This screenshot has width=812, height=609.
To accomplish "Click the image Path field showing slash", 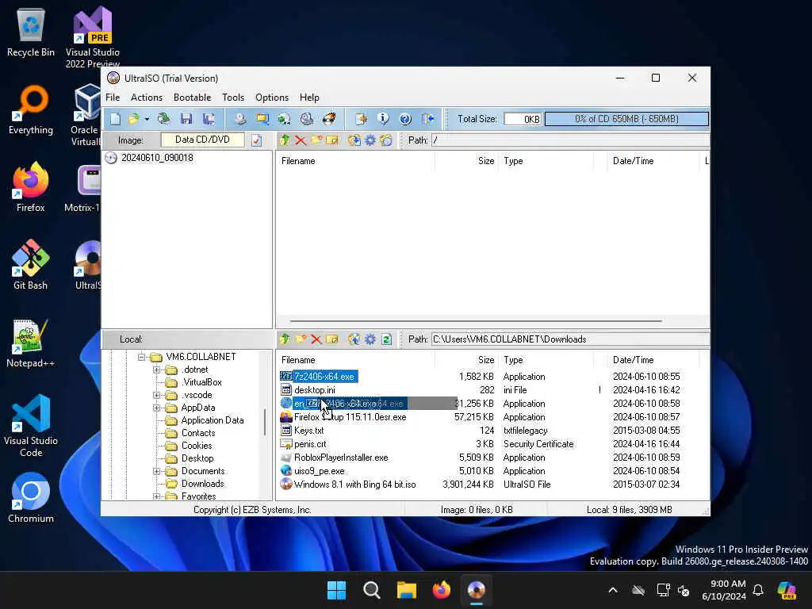I will click(x=569, y=140).
